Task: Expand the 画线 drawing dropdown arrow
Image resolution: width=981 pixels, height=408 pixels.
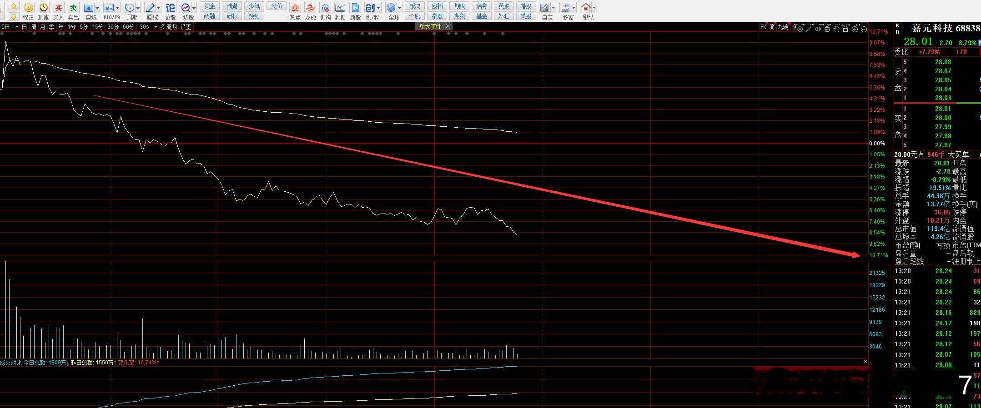Action: (x=159, y=8)
